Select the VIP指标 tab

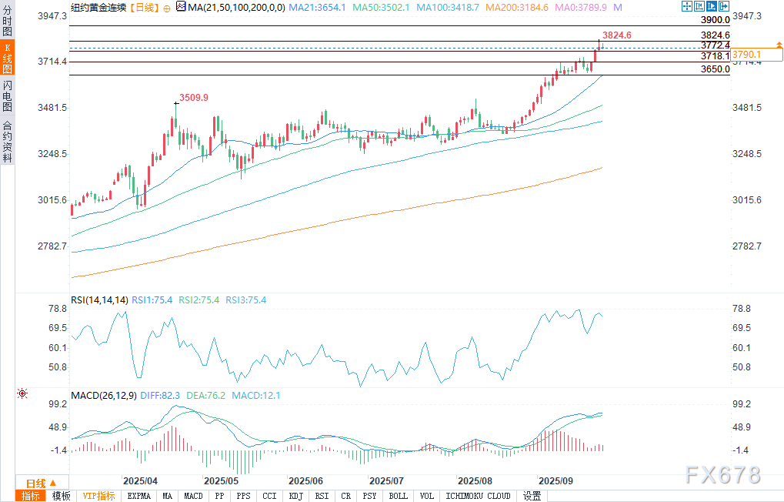[x=98, y=496]
